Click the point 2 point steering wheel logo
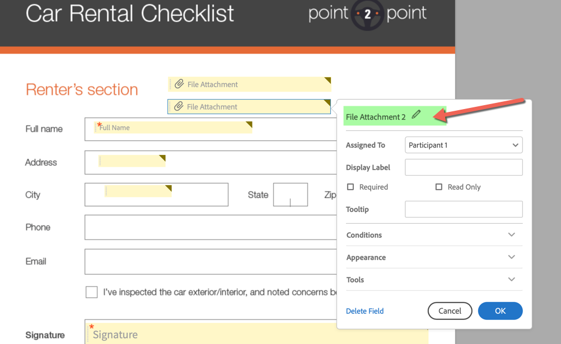 pyautogui.click(x=367, y=15)
